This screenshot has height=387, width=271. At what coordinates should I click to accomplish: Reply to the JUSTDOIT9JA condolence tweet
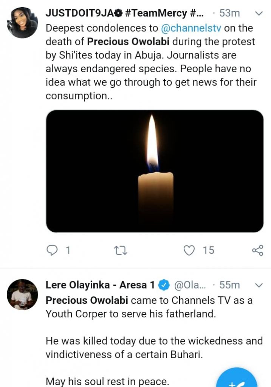coord(53,250)
